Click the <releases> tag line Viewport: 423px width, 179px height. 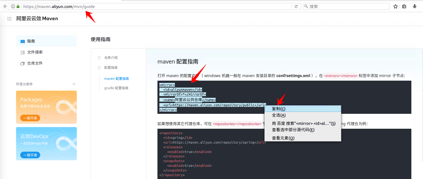coord(173,147)
